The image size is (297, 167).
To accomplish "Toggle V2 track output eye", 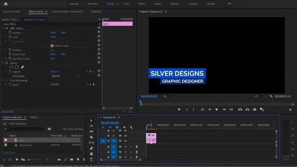I will [125, 136].
